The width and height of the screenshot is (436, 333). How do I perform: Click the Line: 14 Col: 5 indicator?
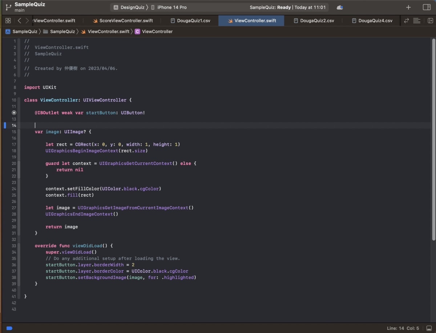[x=403, y=328]
